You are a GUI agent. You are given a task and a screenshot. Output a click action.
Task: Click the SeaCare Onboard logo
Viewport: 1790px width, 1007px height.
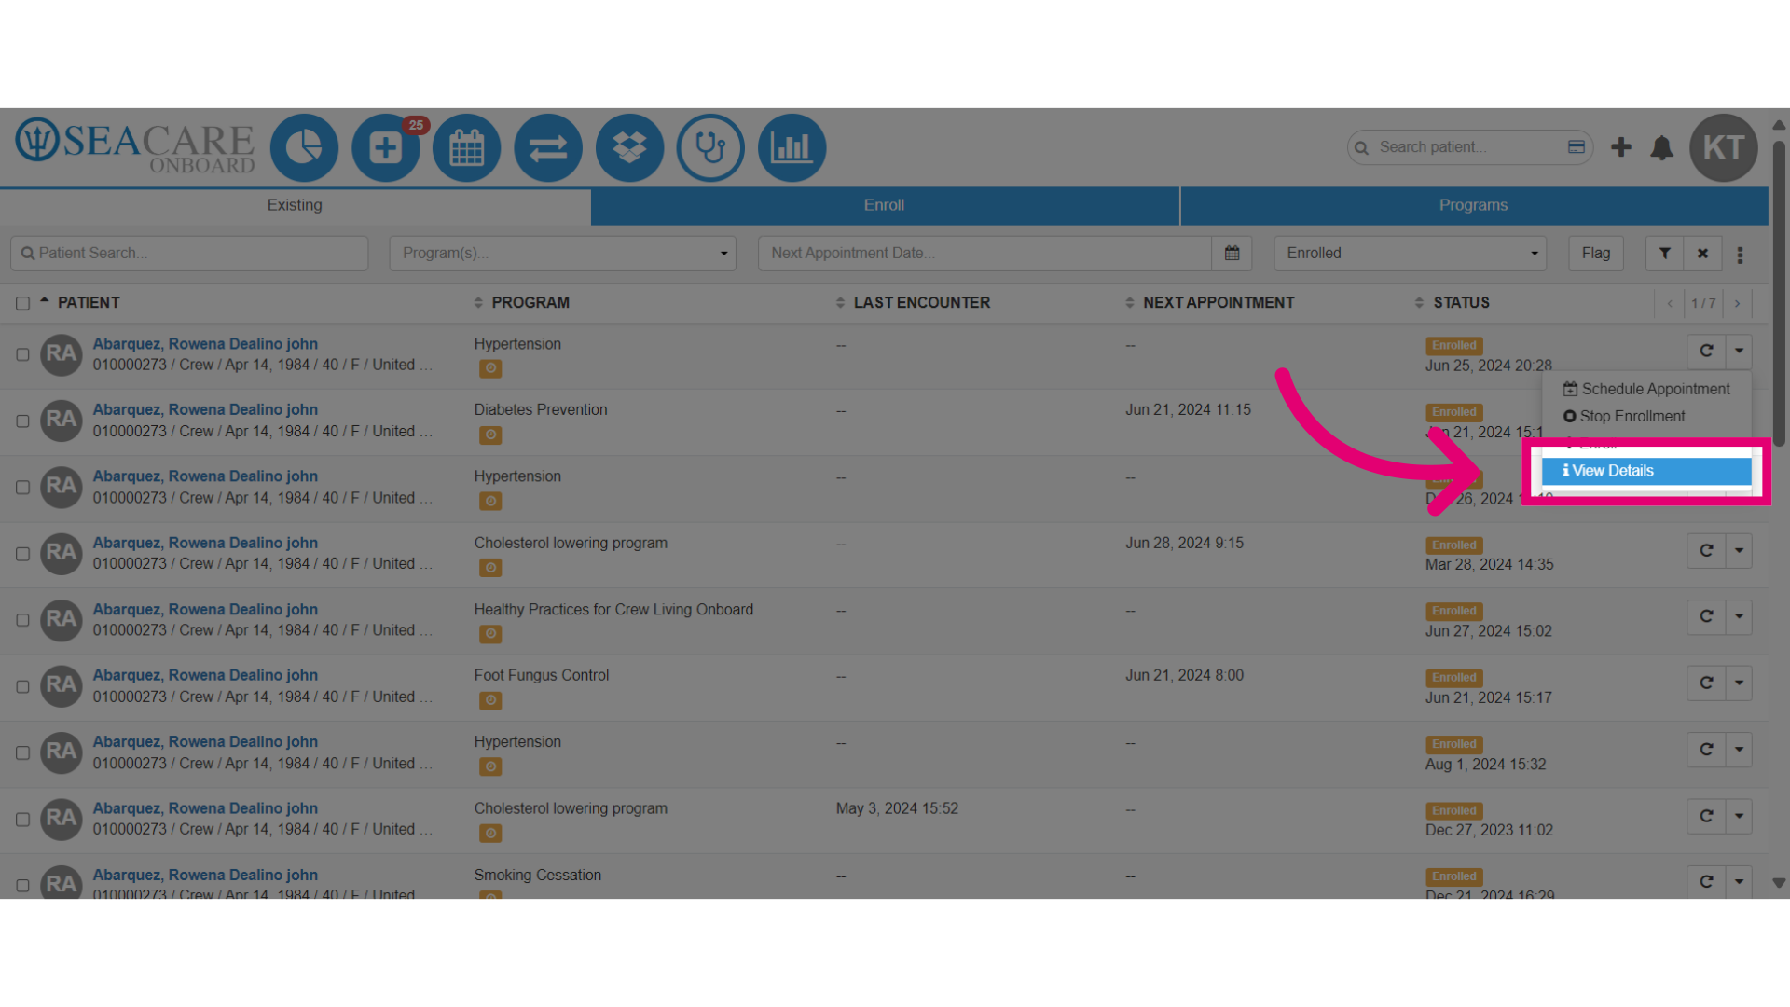[134, 146]
